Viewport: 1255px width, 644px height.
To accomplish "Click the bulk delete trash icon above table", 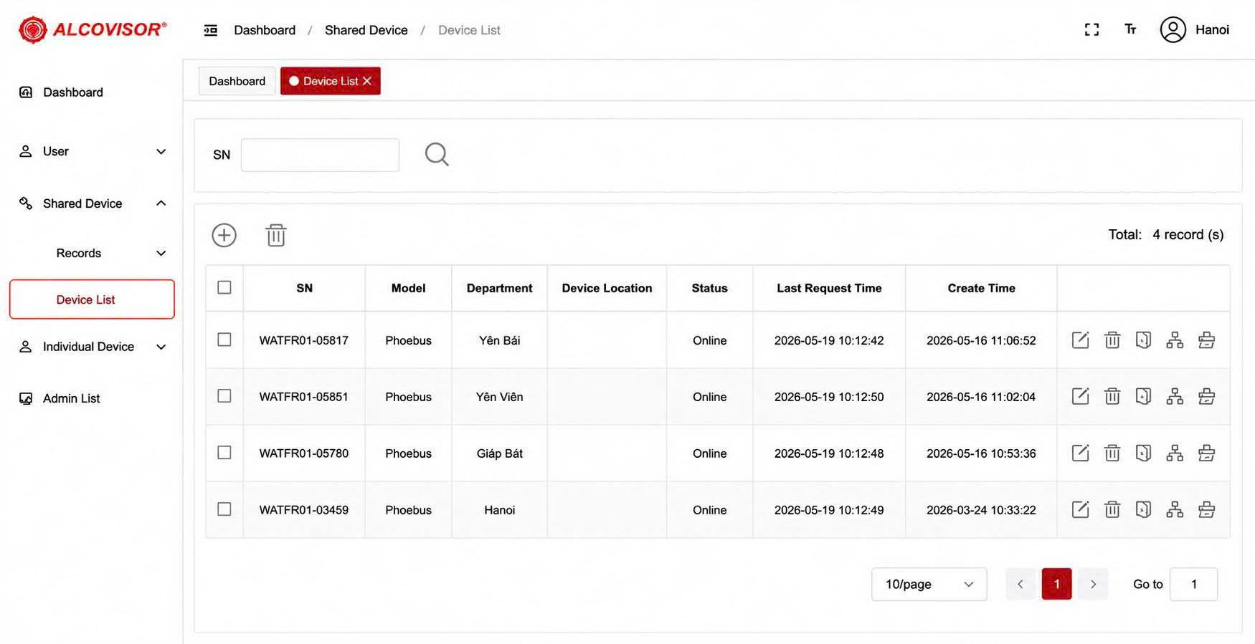I will click(276, 235).
